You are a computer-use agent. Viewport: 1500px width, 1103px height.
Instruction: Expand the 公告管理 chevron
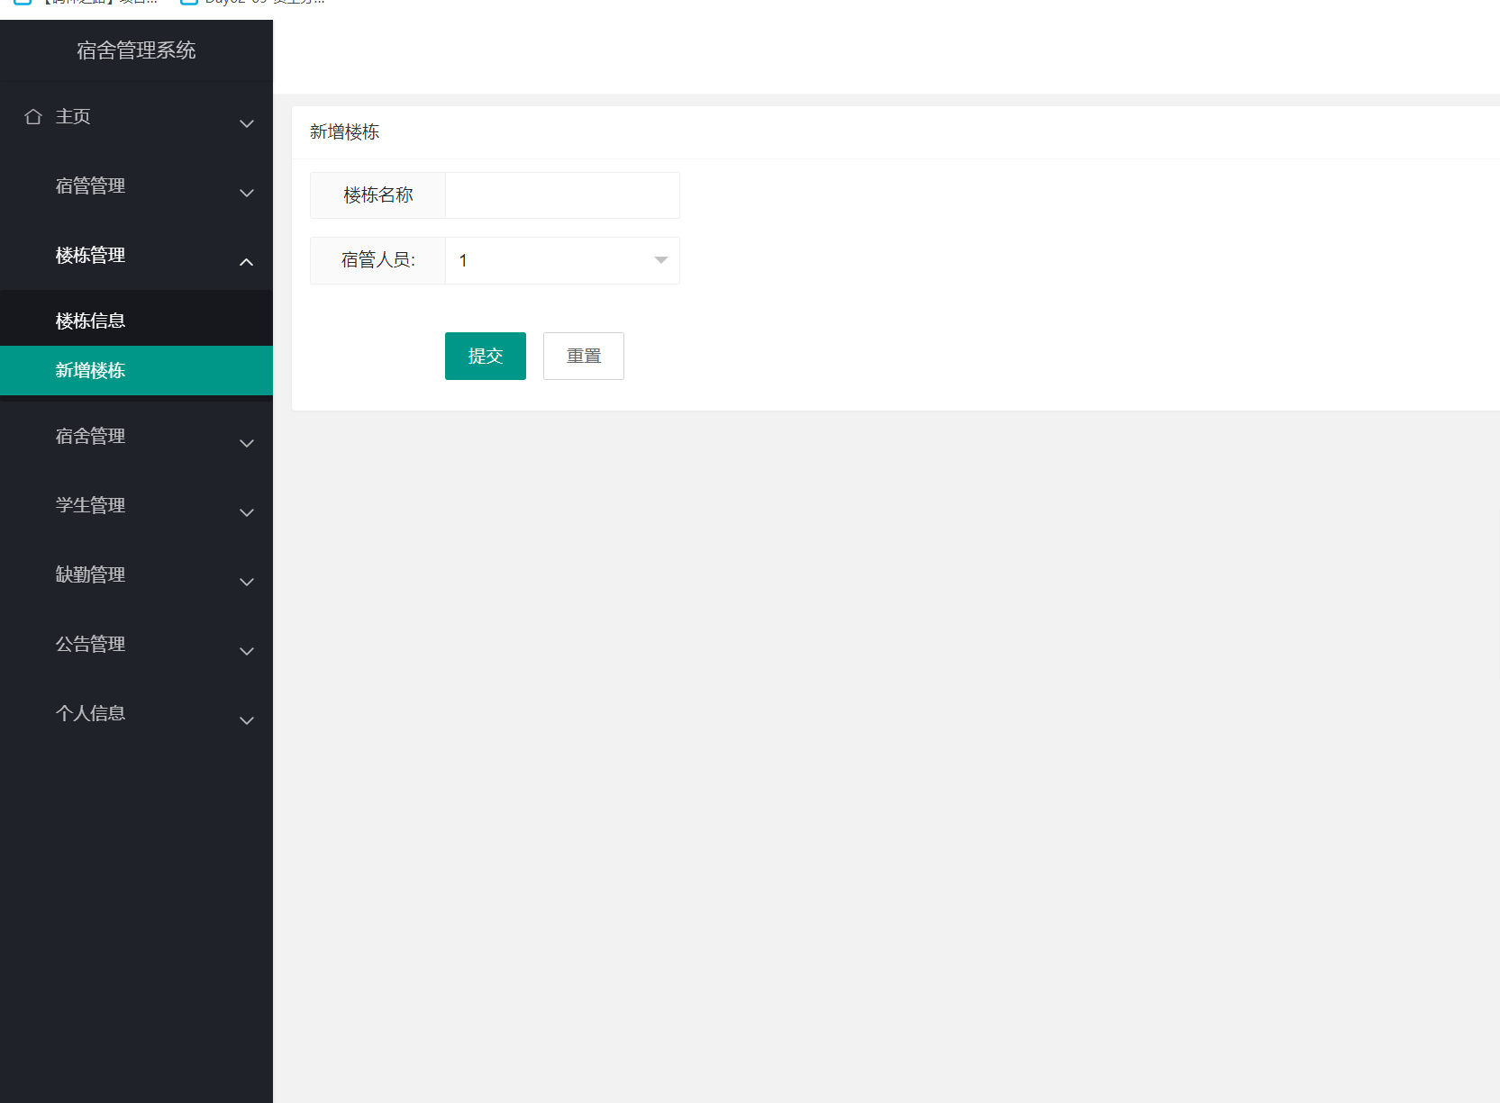pos(247,651)
